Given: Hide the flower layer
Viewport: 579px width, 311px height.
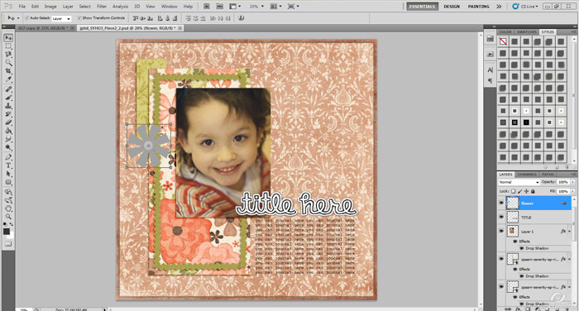Looking at the screenshot, I should [501, 203].
